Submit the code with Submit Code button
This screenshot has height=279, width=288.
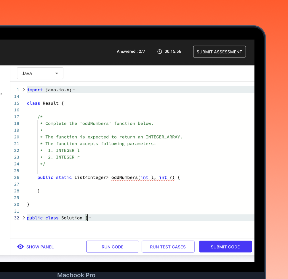tap(225, 247)
